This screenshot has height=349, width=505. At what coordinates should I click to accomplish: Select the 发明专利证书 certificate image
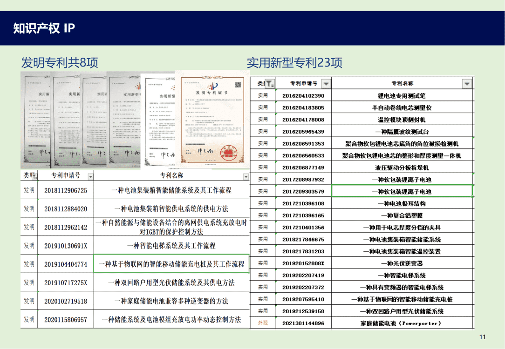pos(212,119)
